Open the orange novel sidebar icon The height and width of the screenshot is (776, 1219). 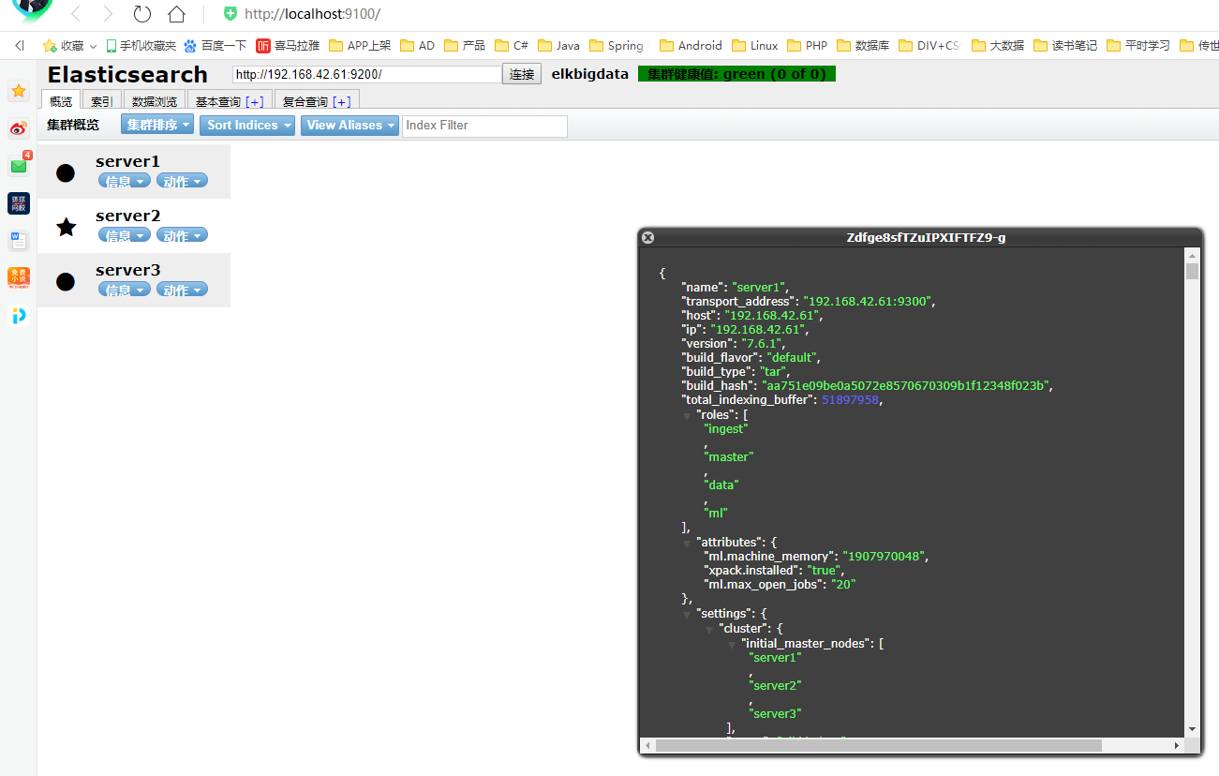(19, 277)
